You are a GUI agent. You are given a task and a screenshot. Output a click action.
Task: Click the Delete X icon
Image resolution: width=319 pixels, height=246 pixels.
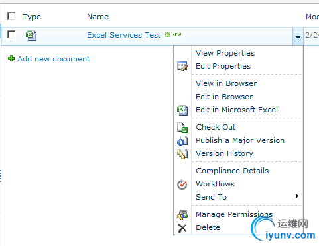pyautogui.click(x=182, y=228)
